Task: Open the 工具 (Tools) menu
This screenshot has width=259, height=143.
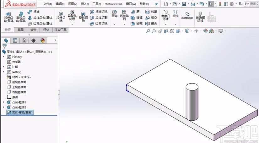Action: [x=97, y=4]
